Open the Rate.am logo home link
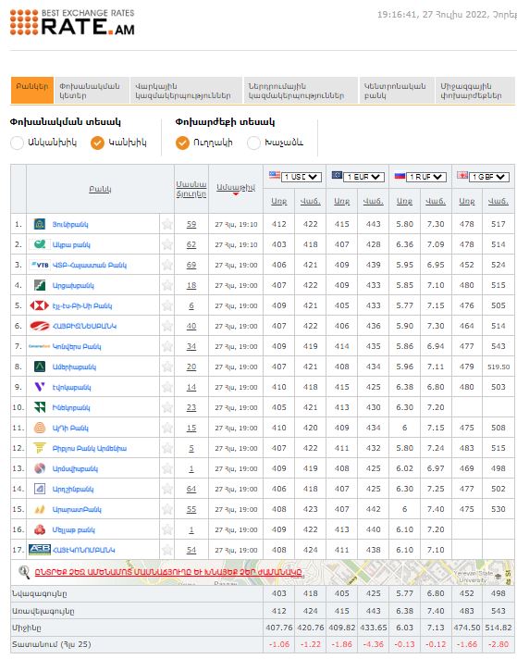517x659 pixels. (x=72, y=22)
